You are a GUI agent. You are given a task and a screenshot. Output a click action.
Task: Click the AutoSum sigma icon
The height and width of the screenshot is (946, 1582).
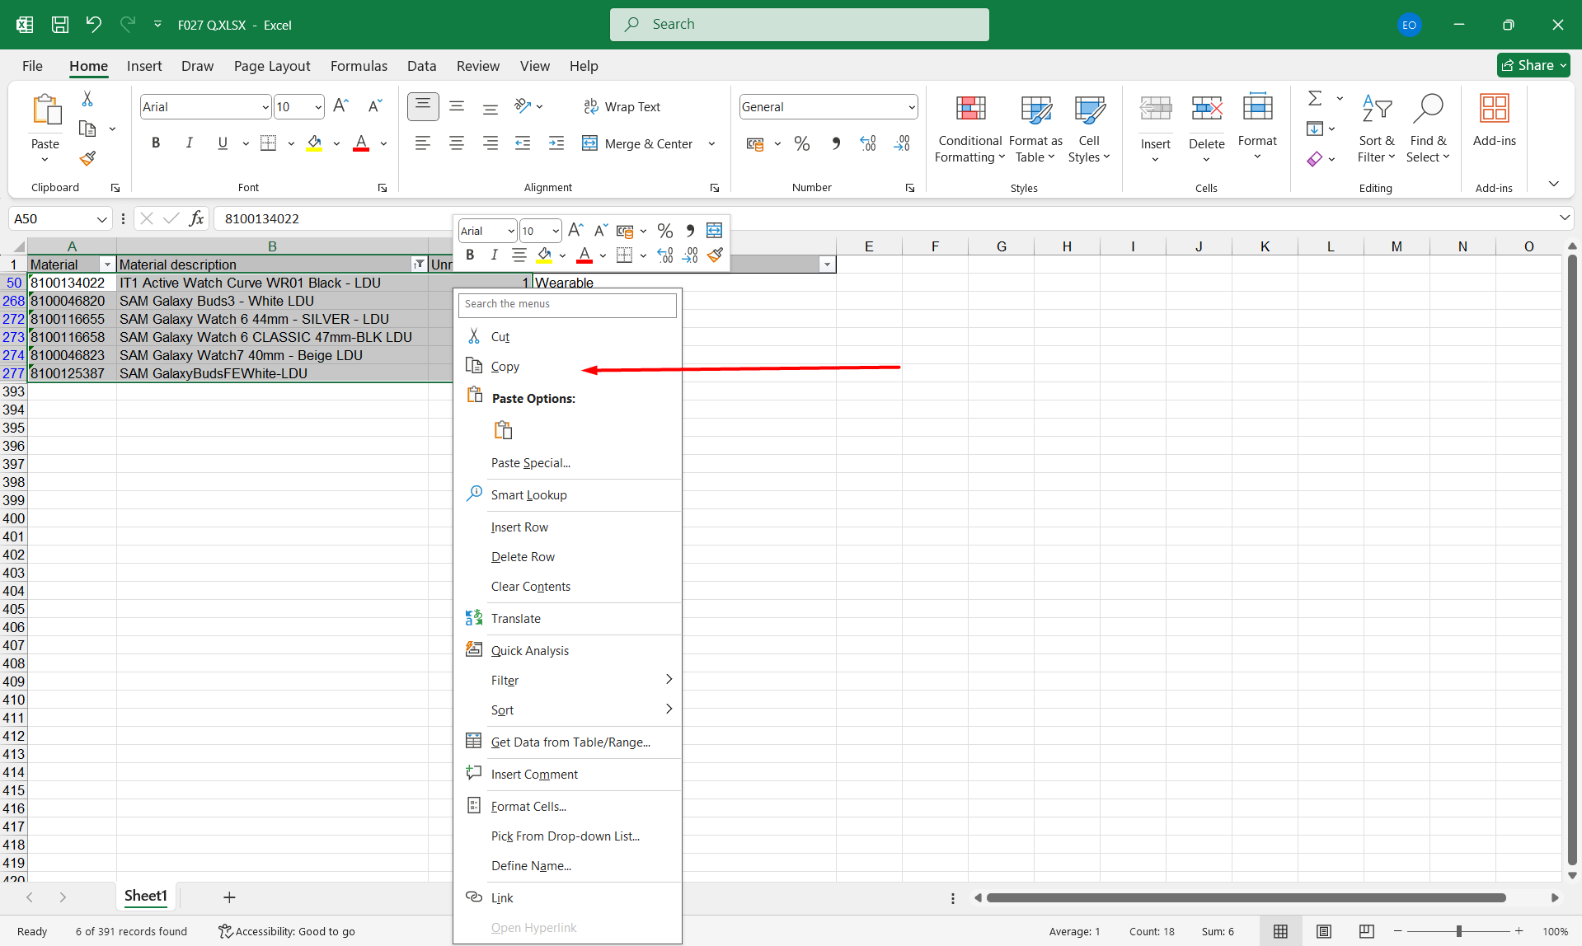coord(1315,99)
